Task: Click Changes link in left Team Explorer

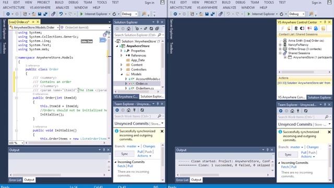Action: [149, 146]
